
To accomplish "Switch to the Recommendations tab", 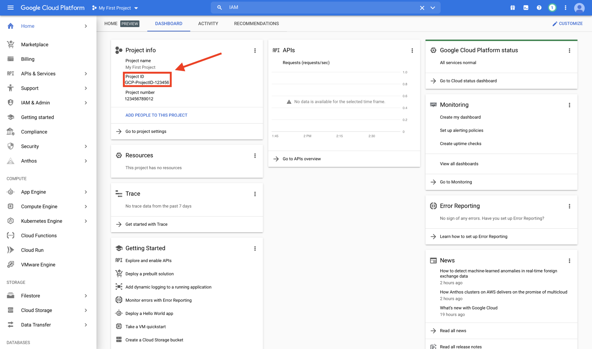I will [x=256, y=24].
